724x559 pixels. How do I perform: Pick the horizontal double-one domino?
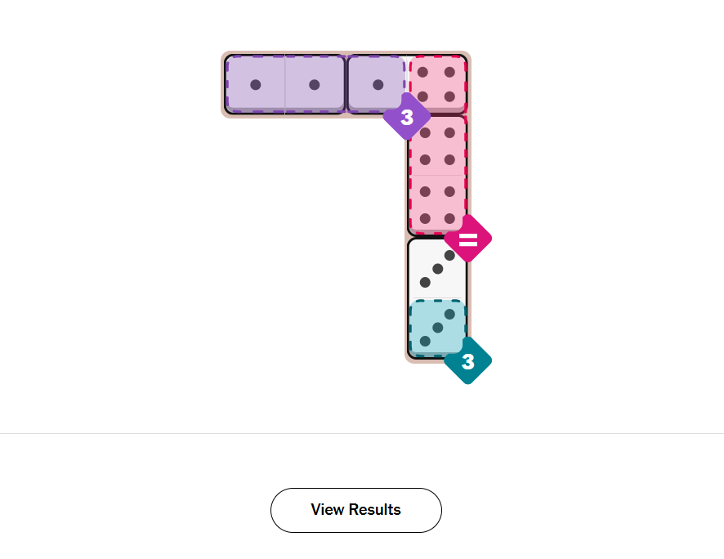pos(284,84)
